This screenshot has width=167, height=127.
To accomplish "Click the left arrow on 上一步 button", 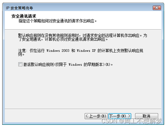I will click(87, 116).
